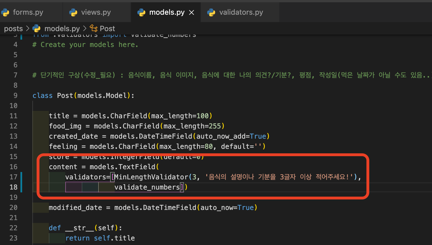
Task: Click line number 17 in the gutter
Action: coord(13,177)
